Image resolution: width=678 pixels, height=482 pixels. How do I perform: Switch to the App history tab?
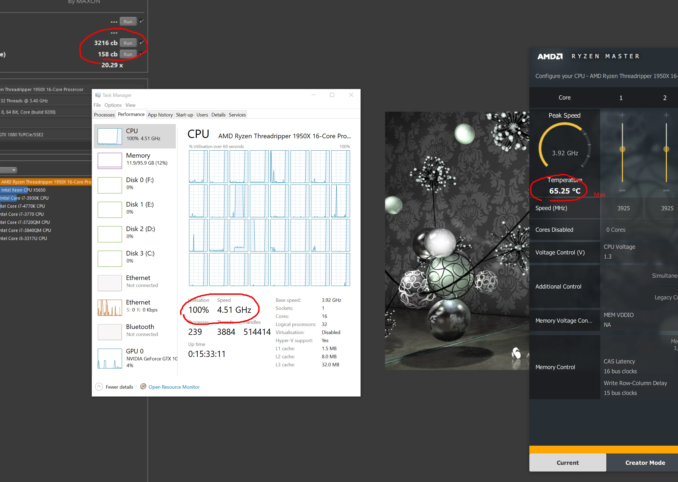(160, 115)
